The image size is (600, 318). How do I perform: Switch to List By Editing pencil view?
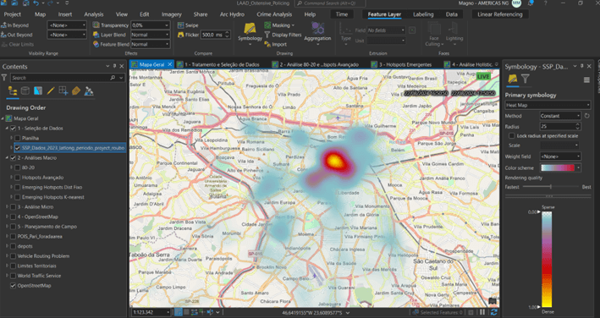[x=51, y=91]
